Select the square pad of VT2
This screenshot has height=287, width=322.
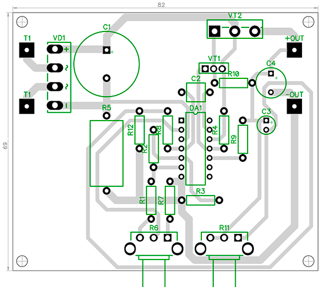(x=214, y=31)
